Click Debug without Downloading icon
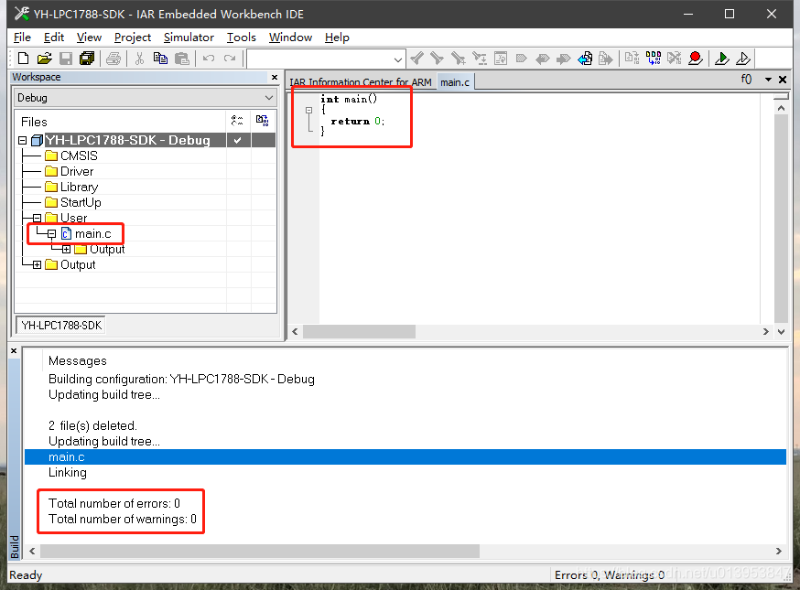The image size is (800, 590). (743, 59)
